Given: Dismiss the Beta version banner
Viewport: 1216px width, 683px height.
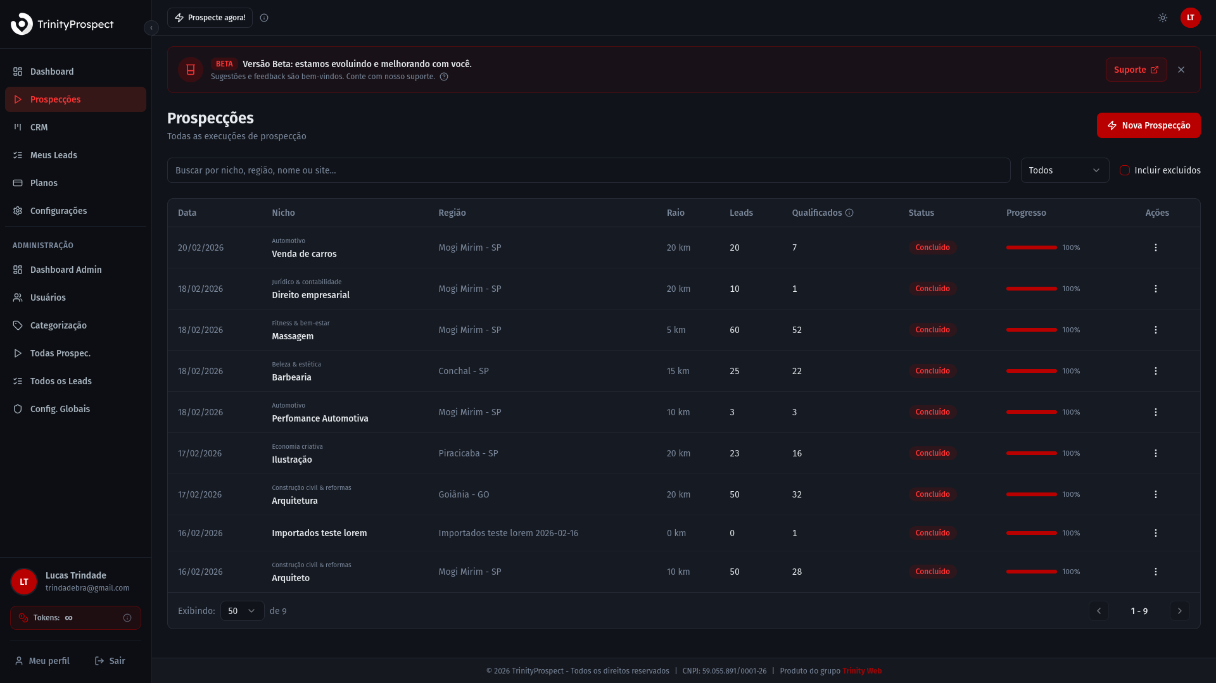Looking at the screenshot, I should tap(1181, 70).
